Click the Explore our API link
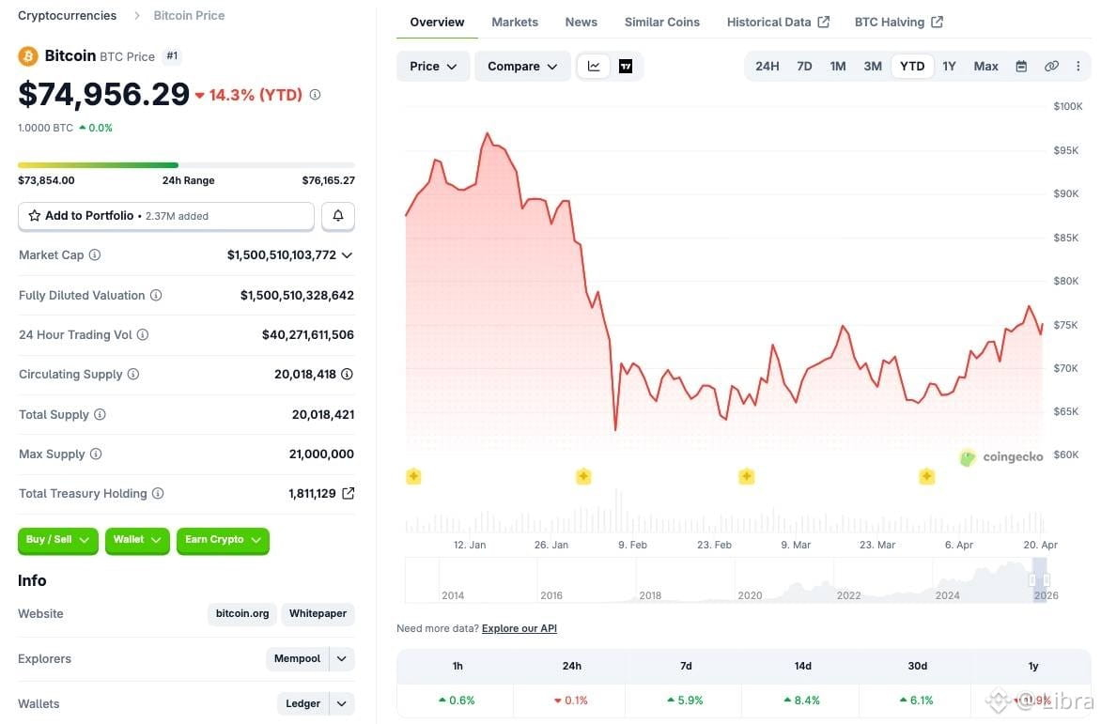This screenshot has width=1101, height=724. 519,628
